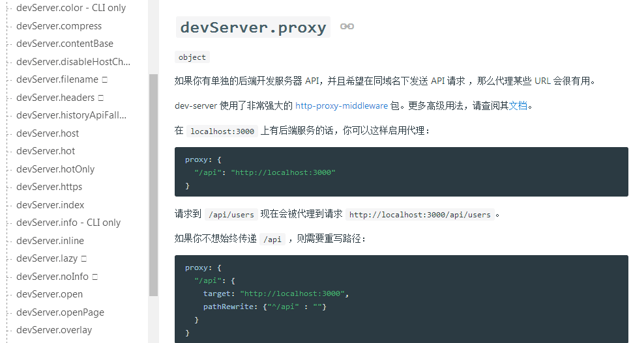The width and height of the screenshot is (631, 343).
Task: Follow the blue URL link in the first paragraph
Action: pyautogui.click(x=542, y=81)
